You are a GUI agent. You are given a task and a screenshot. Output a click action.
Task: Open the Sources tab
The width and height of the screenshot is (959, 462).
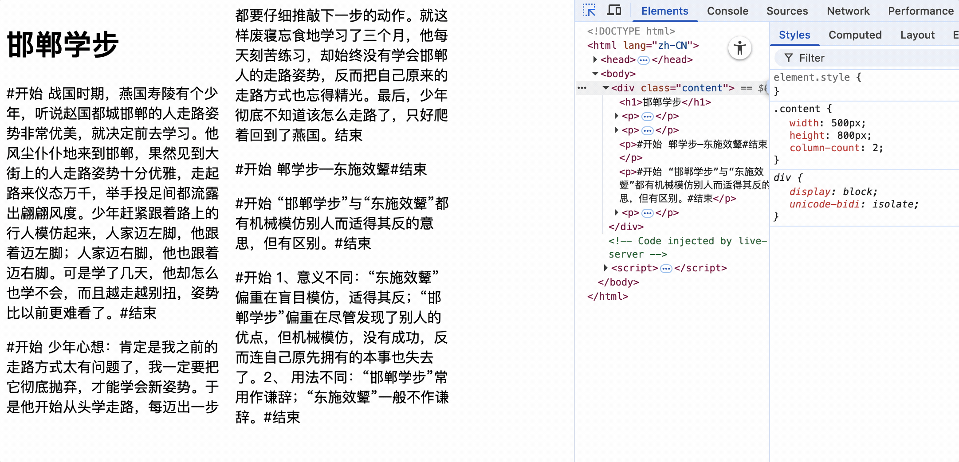pyautogui.click(x=787, y=11)
